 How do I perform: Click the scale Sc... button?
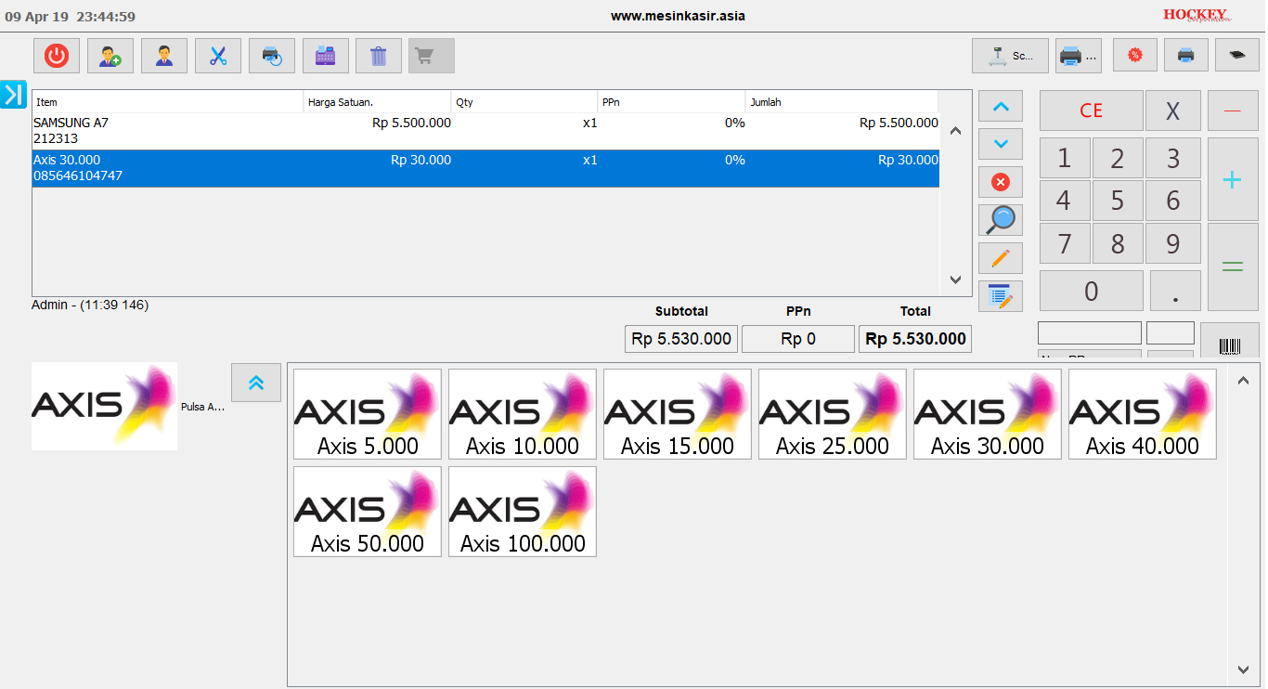tap(1010, 56)
